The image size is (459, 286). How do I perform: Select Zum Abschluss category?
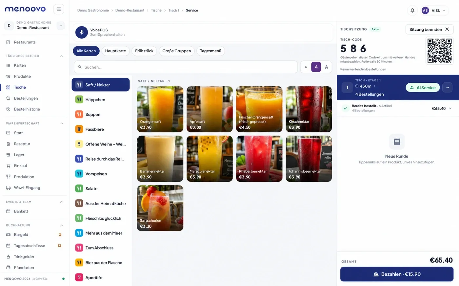point(101,248)
